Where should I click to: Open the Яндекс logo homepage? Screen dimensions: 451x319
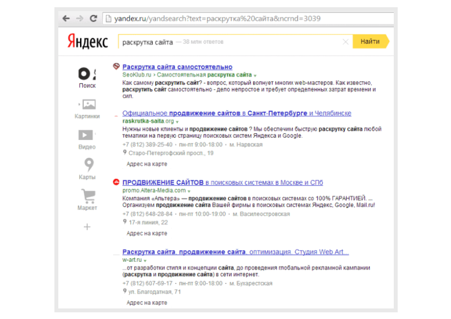click(87, 42)
